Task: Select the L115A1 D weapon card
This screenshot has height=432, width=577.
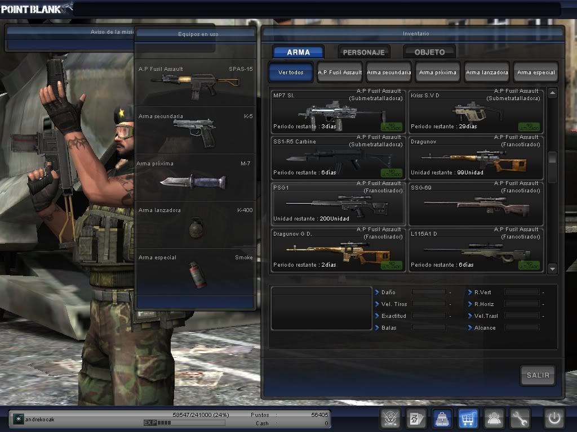Action: (x=476, y=249)
